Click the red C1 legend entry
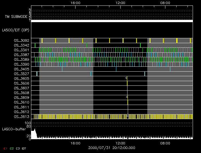 [x=5, y=148]
